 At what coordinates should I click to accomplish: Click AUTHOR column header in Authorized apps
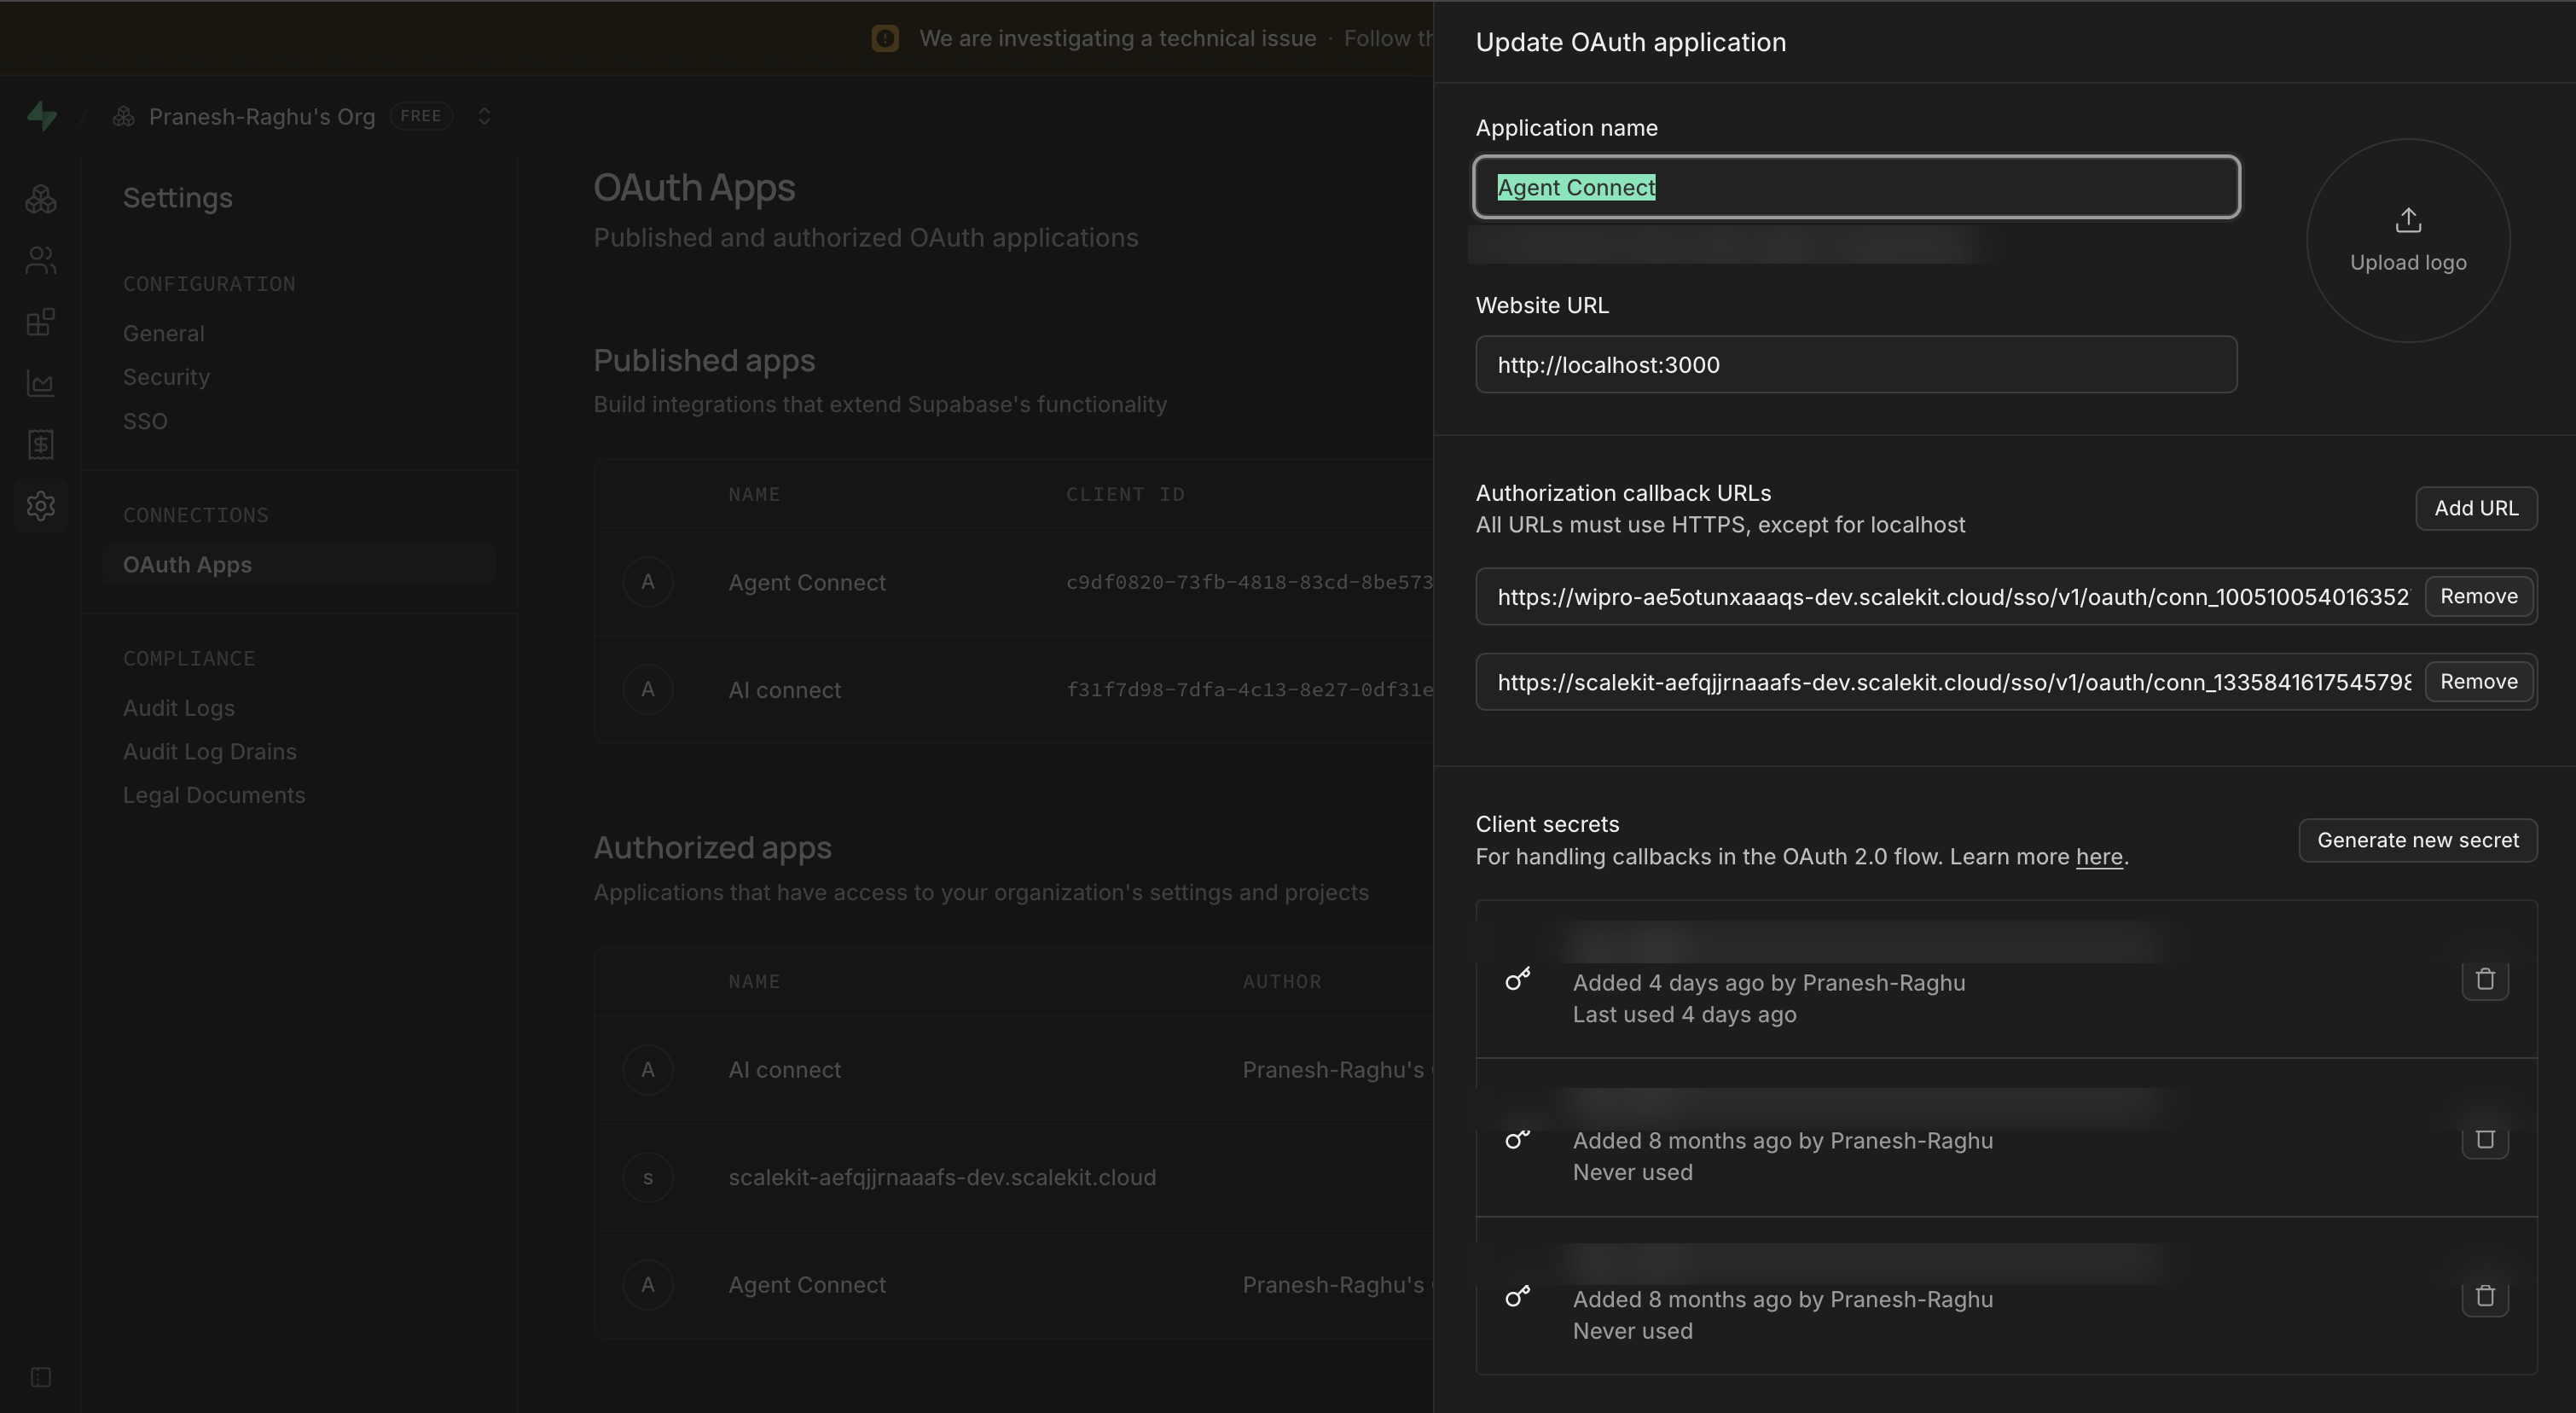[1282, 981]
